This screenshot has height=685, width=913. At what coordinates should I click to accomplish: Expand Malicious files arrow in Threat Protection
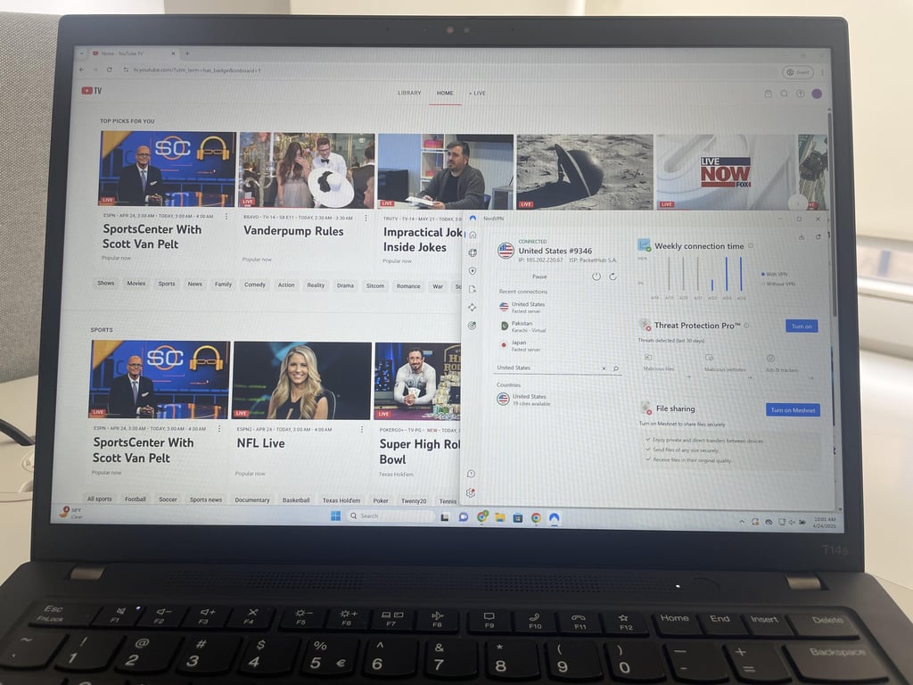[x=689, y=377]
